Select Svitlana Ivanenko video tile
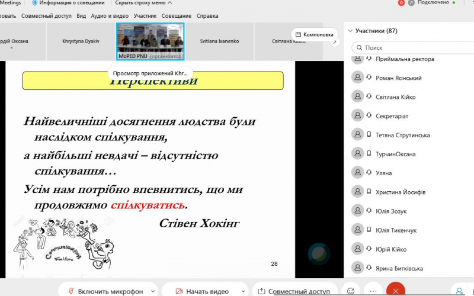Image resolution: width=474 pixels, height=296 pixels. pyautogui.click(x=219, y=41)
